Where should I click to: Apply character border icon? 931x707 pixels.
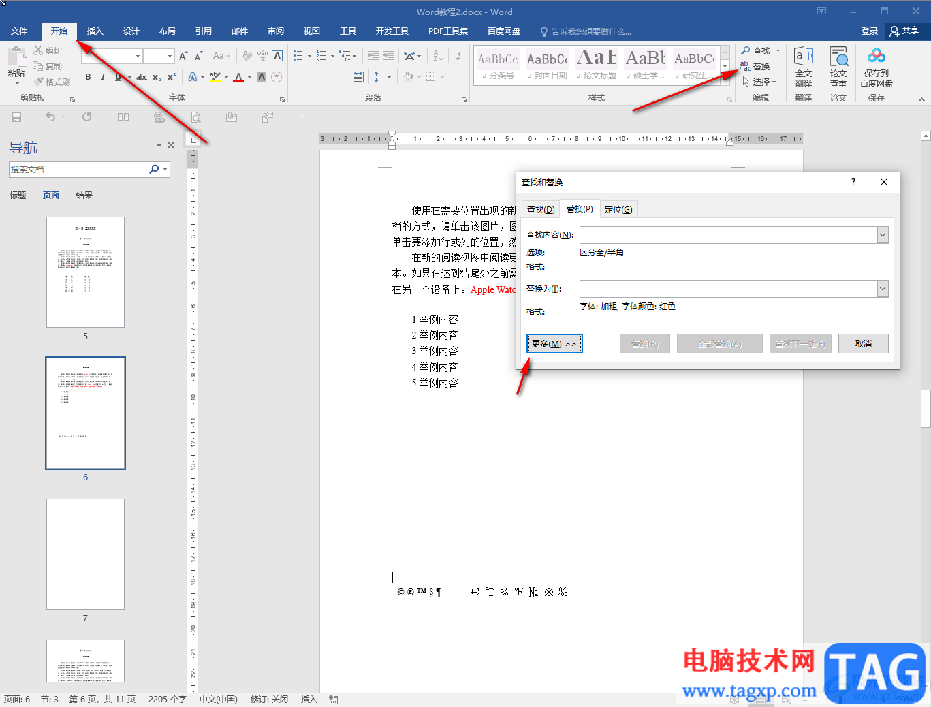(277, 57)
